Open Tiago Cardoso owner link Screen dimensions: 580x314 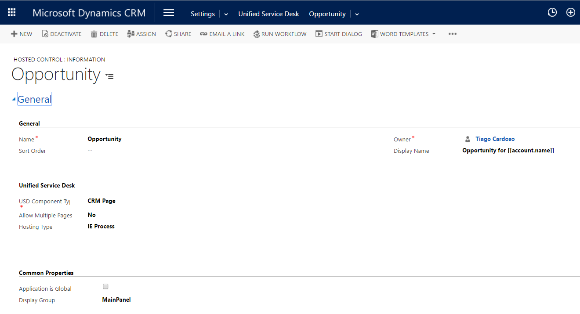(495, 139)
